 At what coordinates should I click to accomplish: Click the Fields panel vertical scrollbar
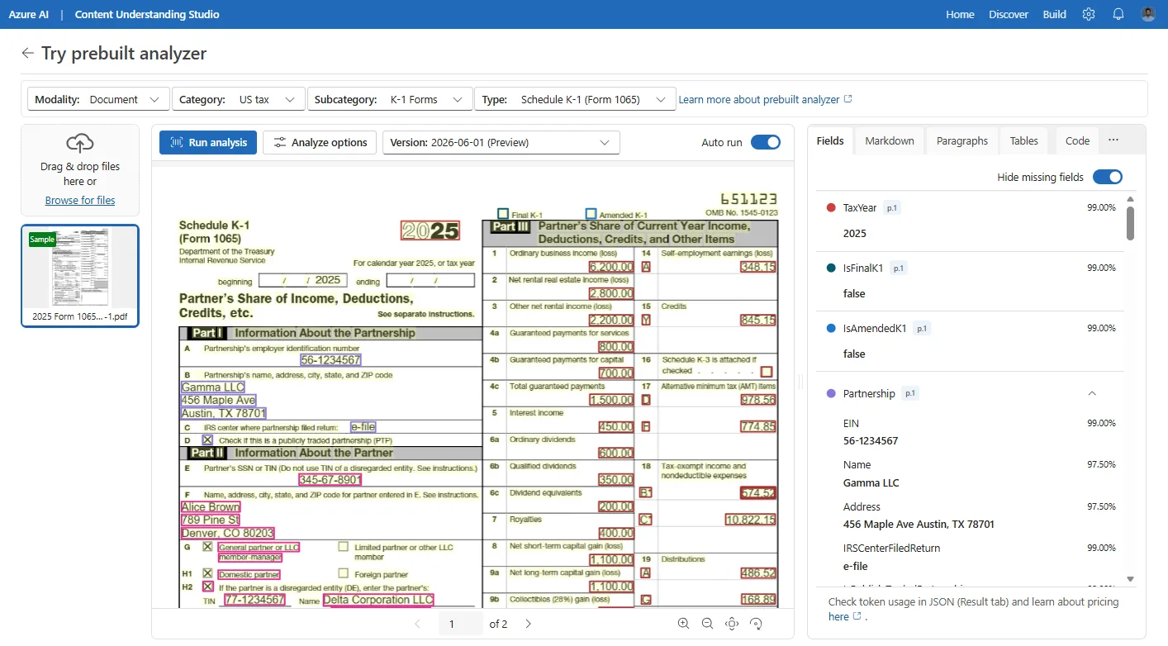click(1130, 223)
